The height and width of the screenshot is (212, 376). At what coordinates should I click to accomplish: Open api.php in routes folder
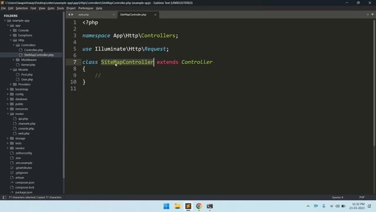click(23, 119)
